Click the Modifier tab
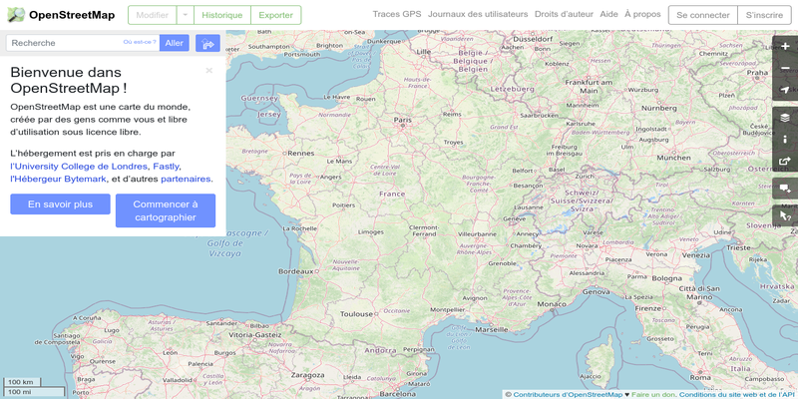The width and height of the screenshot is (798, 399). [153, 15]
